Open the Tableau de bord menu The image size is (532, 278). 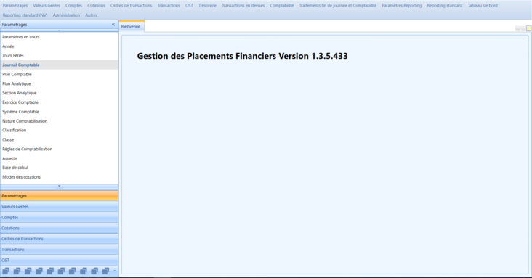(x=483, y=5)
